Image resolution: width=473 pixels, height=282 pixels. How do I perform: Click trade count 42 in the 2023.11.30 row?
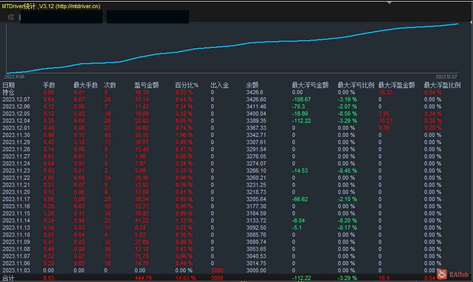point(107,135)
